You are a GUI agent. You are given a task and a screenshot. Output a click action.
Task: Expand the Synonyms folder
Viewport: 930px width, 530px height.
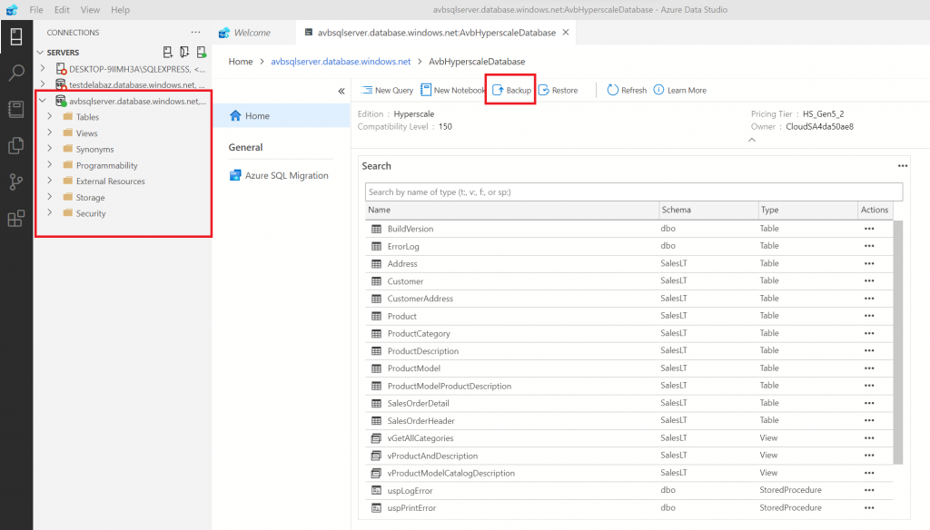point(50,149)
